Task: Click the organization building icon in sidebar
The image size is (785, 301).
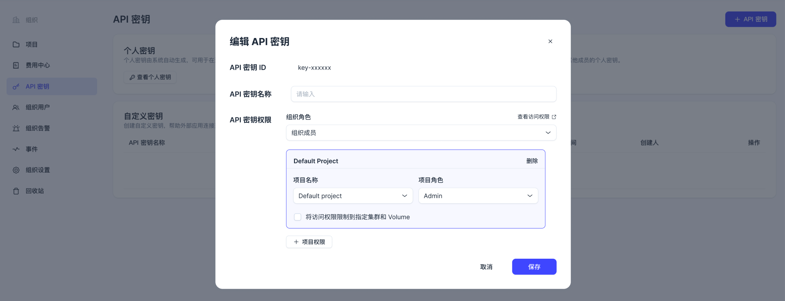Action: click(x=16, y=20)
